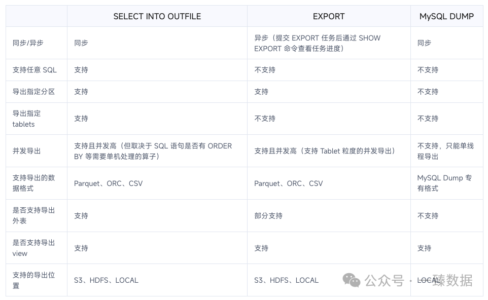Click the 同步/异步 row label
Image resolution: width=488 pixels, height=300 pixels.
click(x=28, y=43)
